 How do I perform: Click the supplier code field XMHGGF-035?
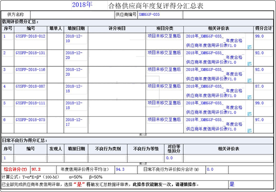click(x=160, y=15)
